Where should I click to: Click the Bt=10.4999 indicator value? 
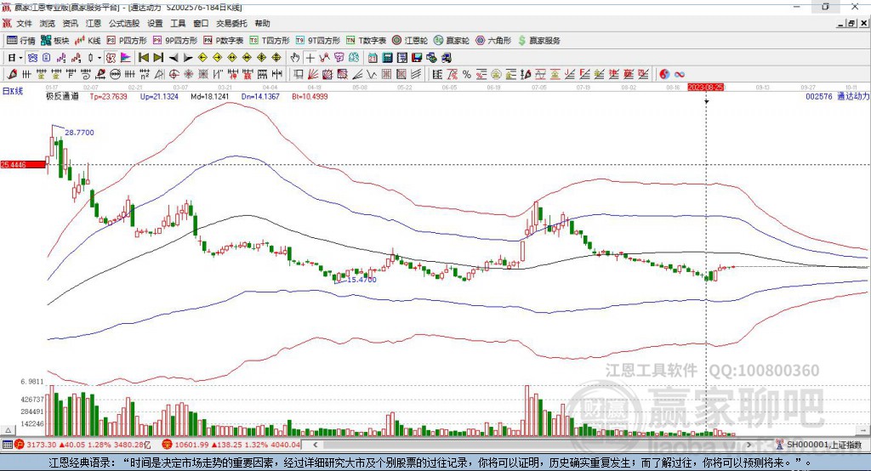tap(310, 96)
